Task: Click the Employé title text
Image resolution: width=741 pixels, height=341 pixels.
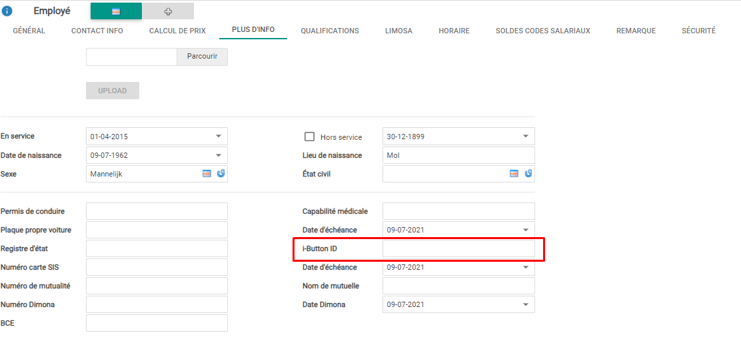Action: point(52,11)
